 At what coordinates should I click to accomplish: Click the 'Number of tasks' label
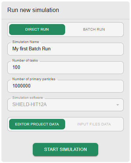[x=25, y=61]
